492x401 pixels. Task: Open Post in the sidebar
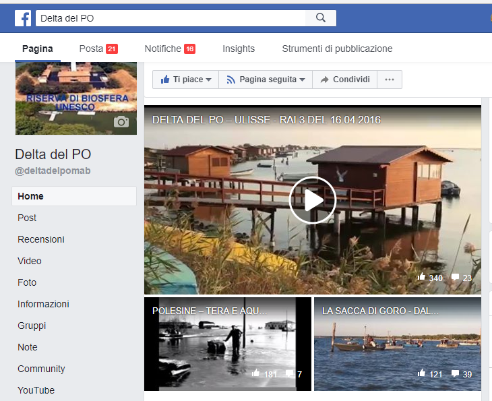coord(27,218)
